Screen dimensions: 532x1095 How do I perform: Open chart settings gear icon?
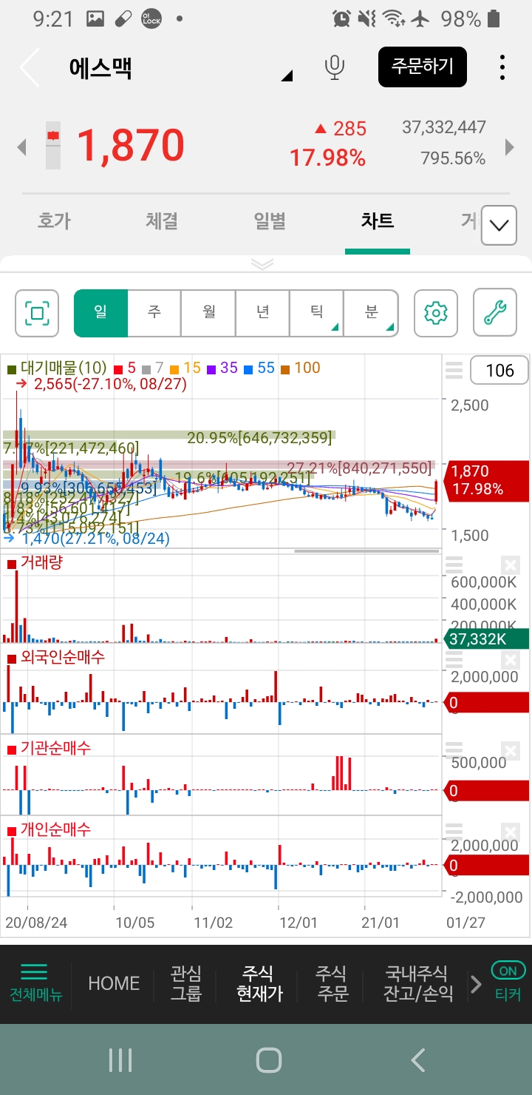[x=436, y=313]
